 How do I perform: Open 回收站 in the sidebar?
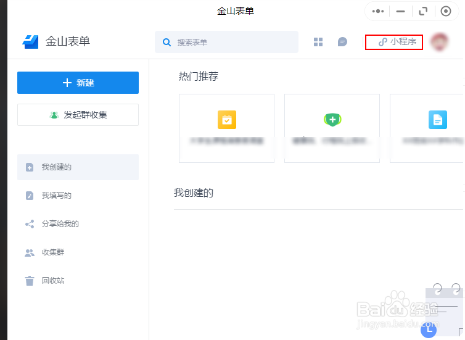[78, 280]
